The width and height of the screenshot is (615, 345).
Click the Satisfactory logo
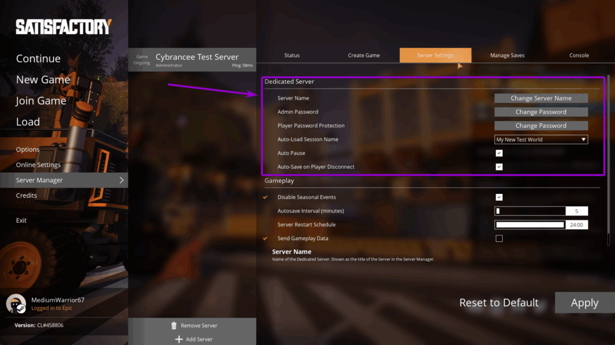(x=63, y=26)
